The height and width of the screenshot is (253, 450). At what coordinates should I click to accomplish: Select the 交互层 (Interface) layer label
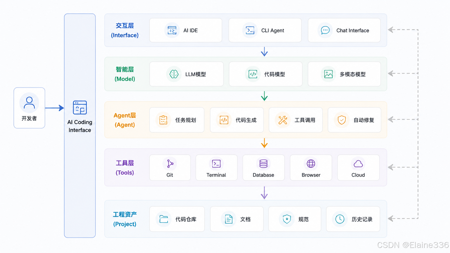[x=125, y=30]
